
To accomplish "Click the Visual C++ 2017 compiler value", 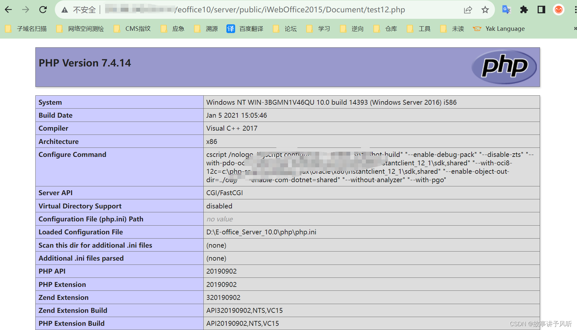I will pos(232,128).
